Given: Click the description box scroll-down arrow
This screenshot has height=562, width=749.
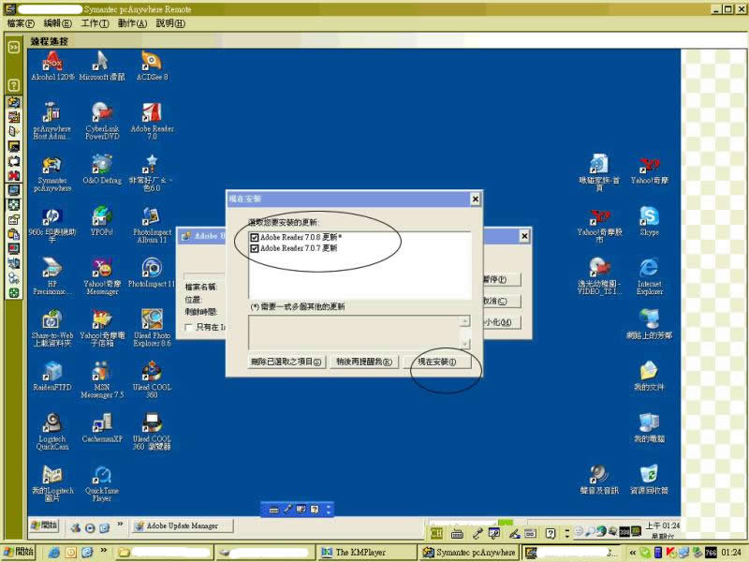Looking at the screenshot, I should (x=464, y=344).
